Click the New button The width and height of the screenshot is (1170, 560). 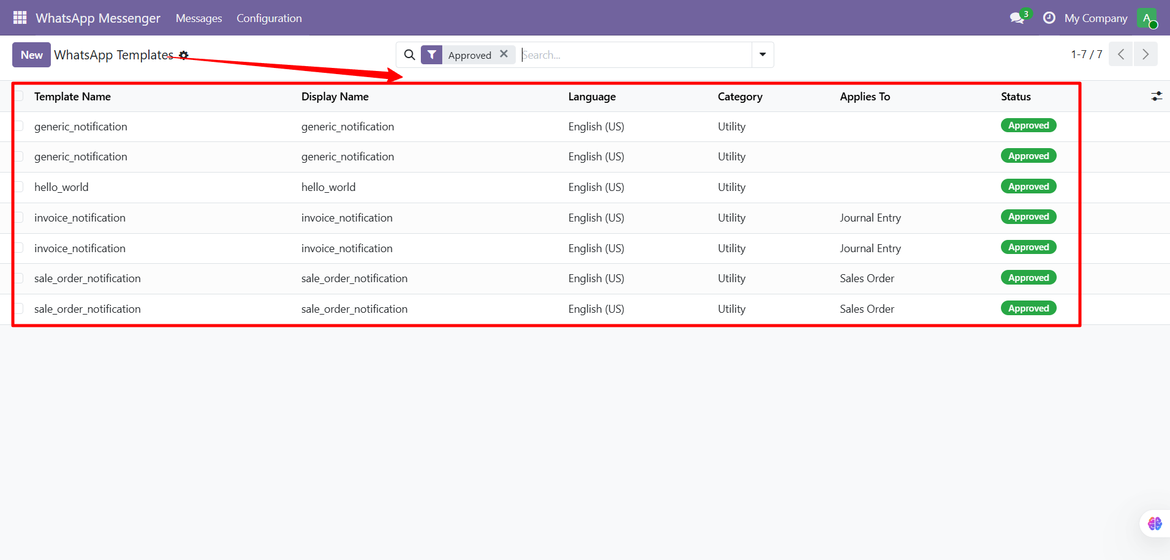31,55
